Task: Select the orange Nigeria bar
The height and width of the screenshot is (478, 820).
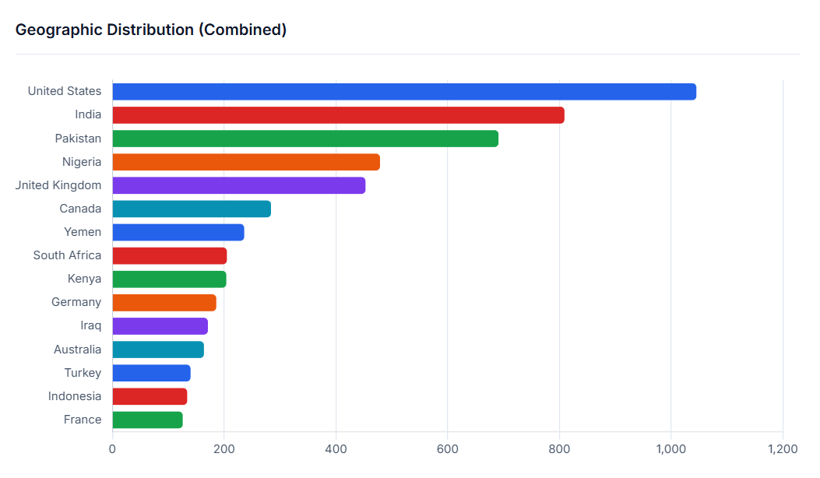Action: 246,162
